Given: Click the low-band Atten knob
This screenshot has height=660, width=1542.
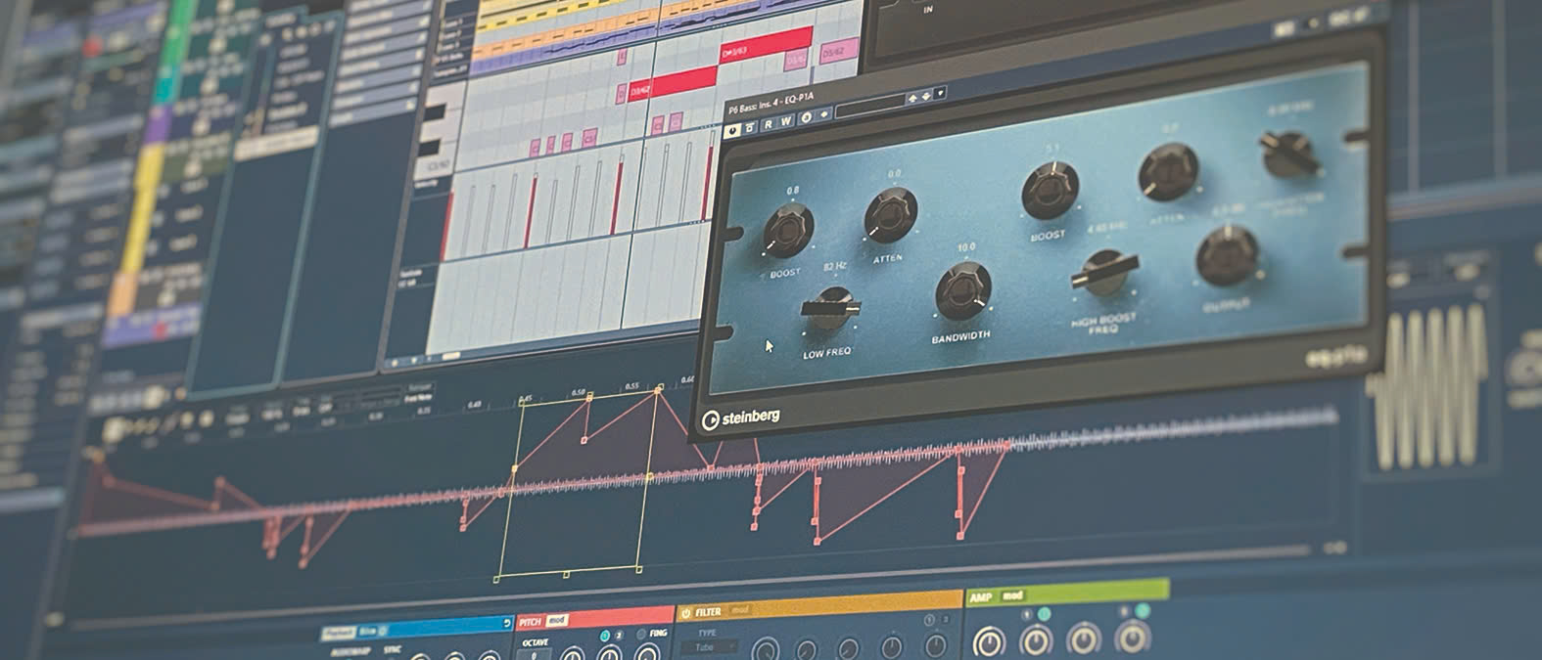Looking at the screenshot, I should click(890, 215).
